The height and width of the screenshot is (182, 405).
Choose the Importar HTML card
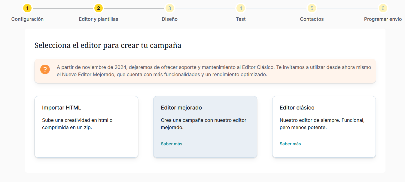[x=86, y=127]
